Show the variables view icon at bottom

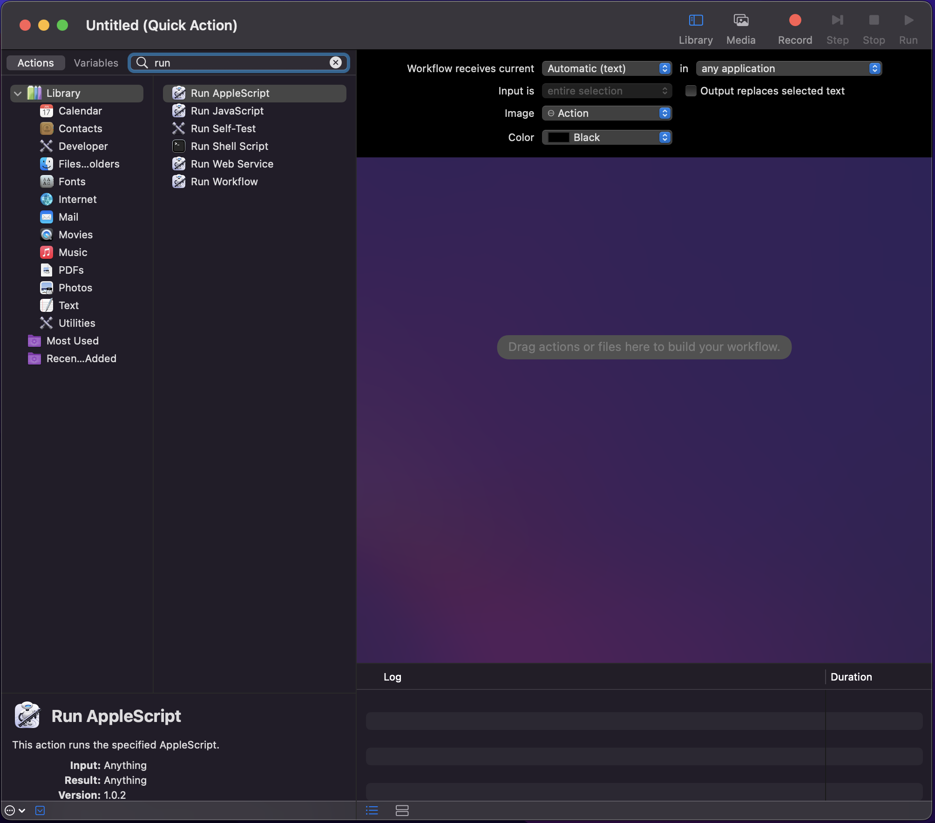pyautogui.click(x=402, y=810)
